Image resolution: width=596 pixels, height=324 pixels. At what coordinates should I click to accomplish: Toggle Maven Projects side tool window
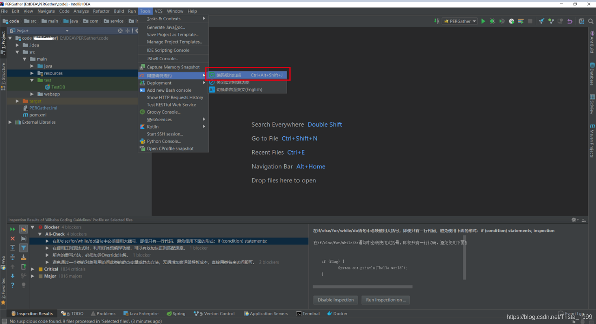click(592, 141)
